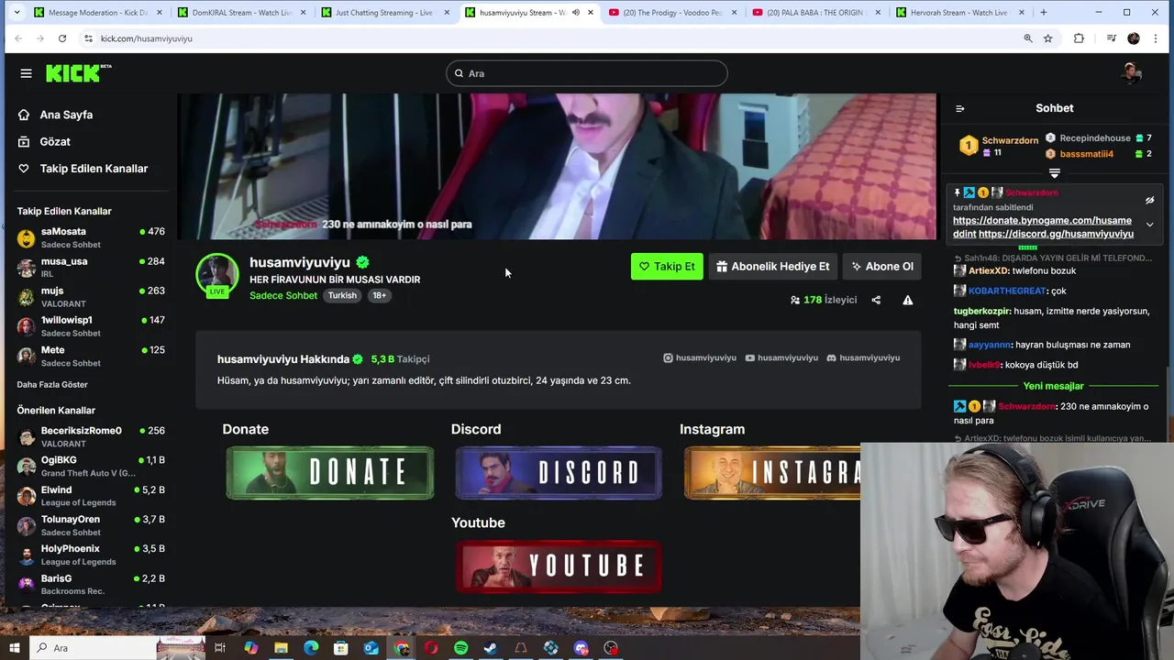Click the address bar URL
The width and height of the screenshot is (1174, 660).
[147, 38]
